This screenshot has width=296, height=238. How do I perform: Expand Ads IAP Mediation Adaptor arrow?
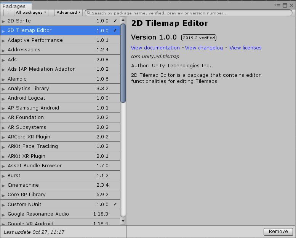click(3, 70)
